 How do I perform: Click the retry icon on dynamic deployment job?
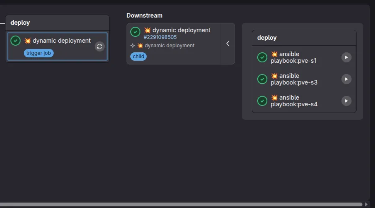click(99, 46)
